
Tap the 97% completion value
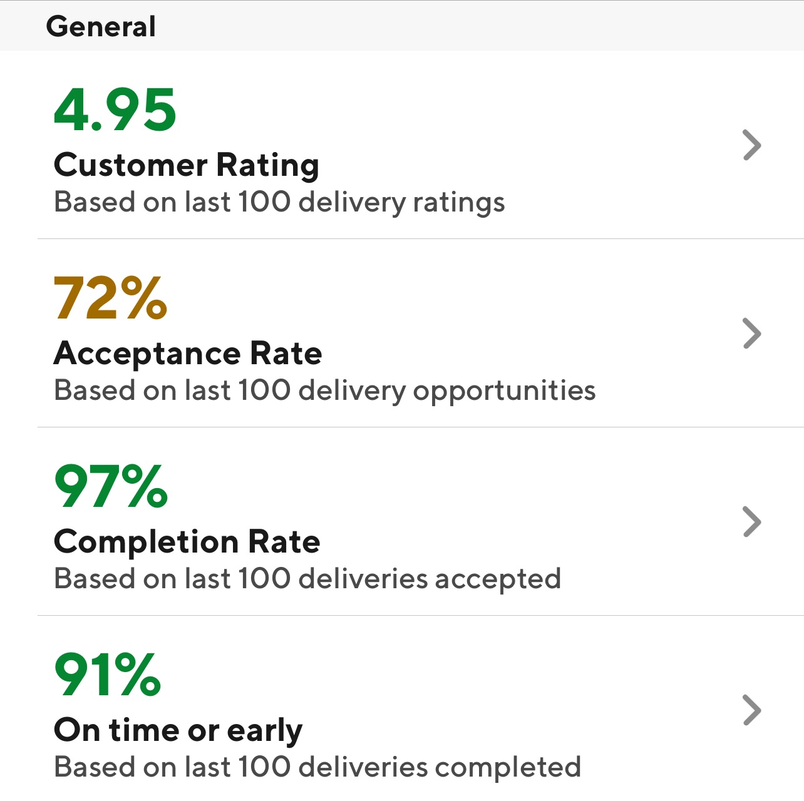point(111,486)
